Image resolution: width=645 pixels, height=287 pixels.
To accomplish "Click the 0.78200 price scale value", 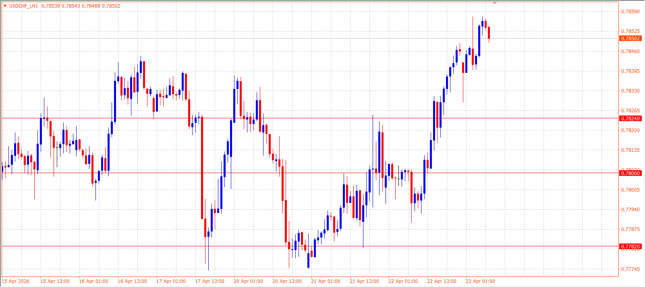I will pos(630,130).
